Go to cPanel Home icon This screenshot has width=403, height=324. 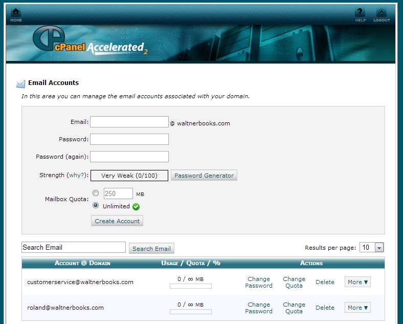(x=16, y=12)
